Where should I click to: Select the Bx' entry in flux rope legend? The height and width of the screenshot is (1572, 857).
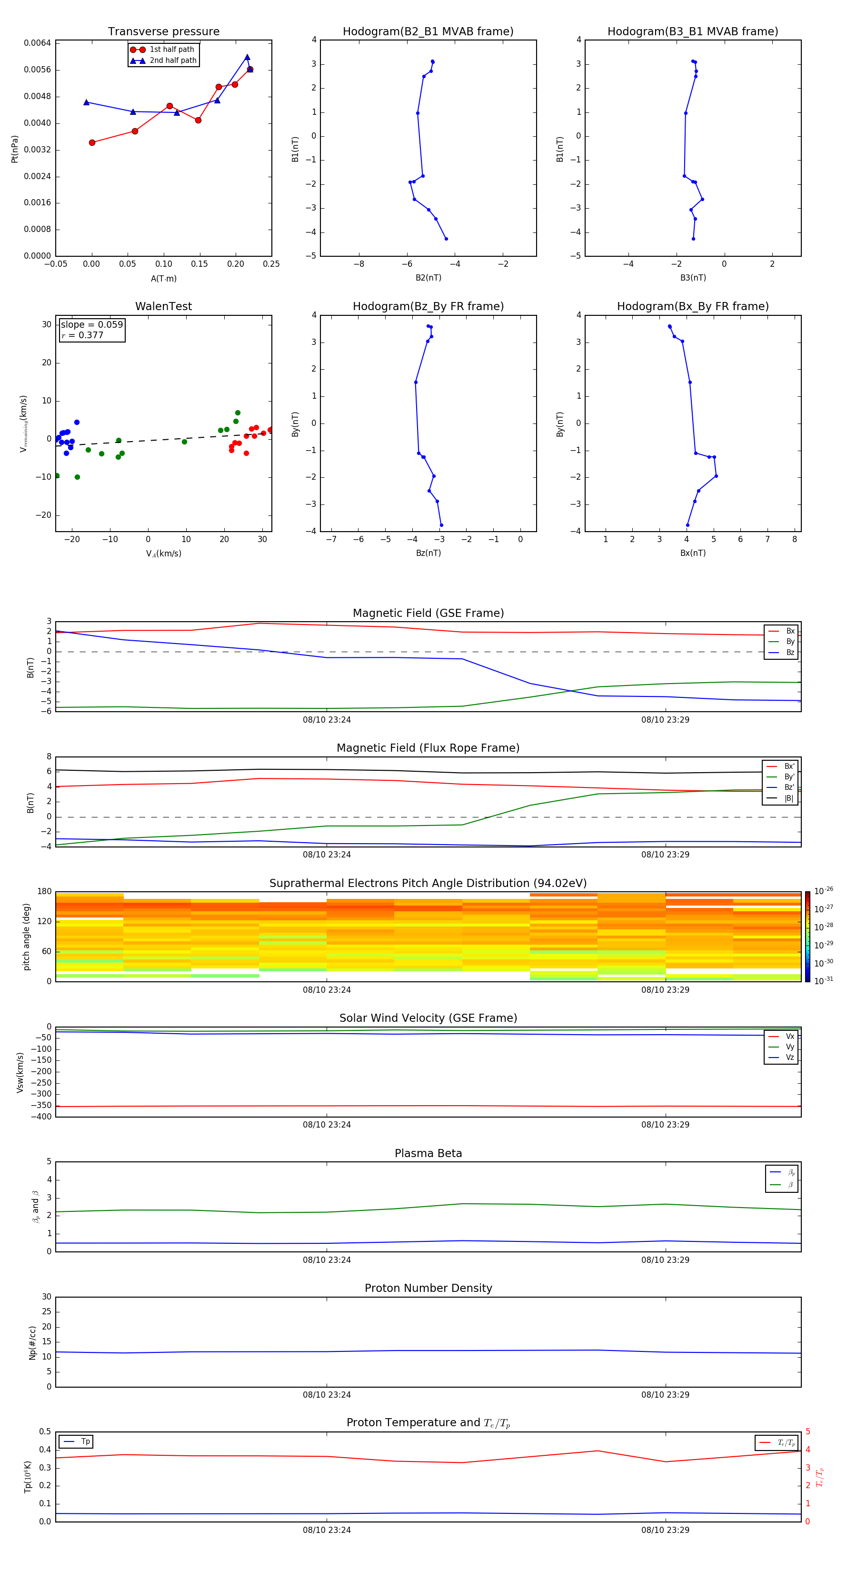781,766
